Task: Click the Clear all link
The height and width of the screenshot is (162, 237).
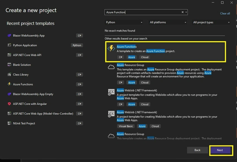Action: [x=225, y=13]
